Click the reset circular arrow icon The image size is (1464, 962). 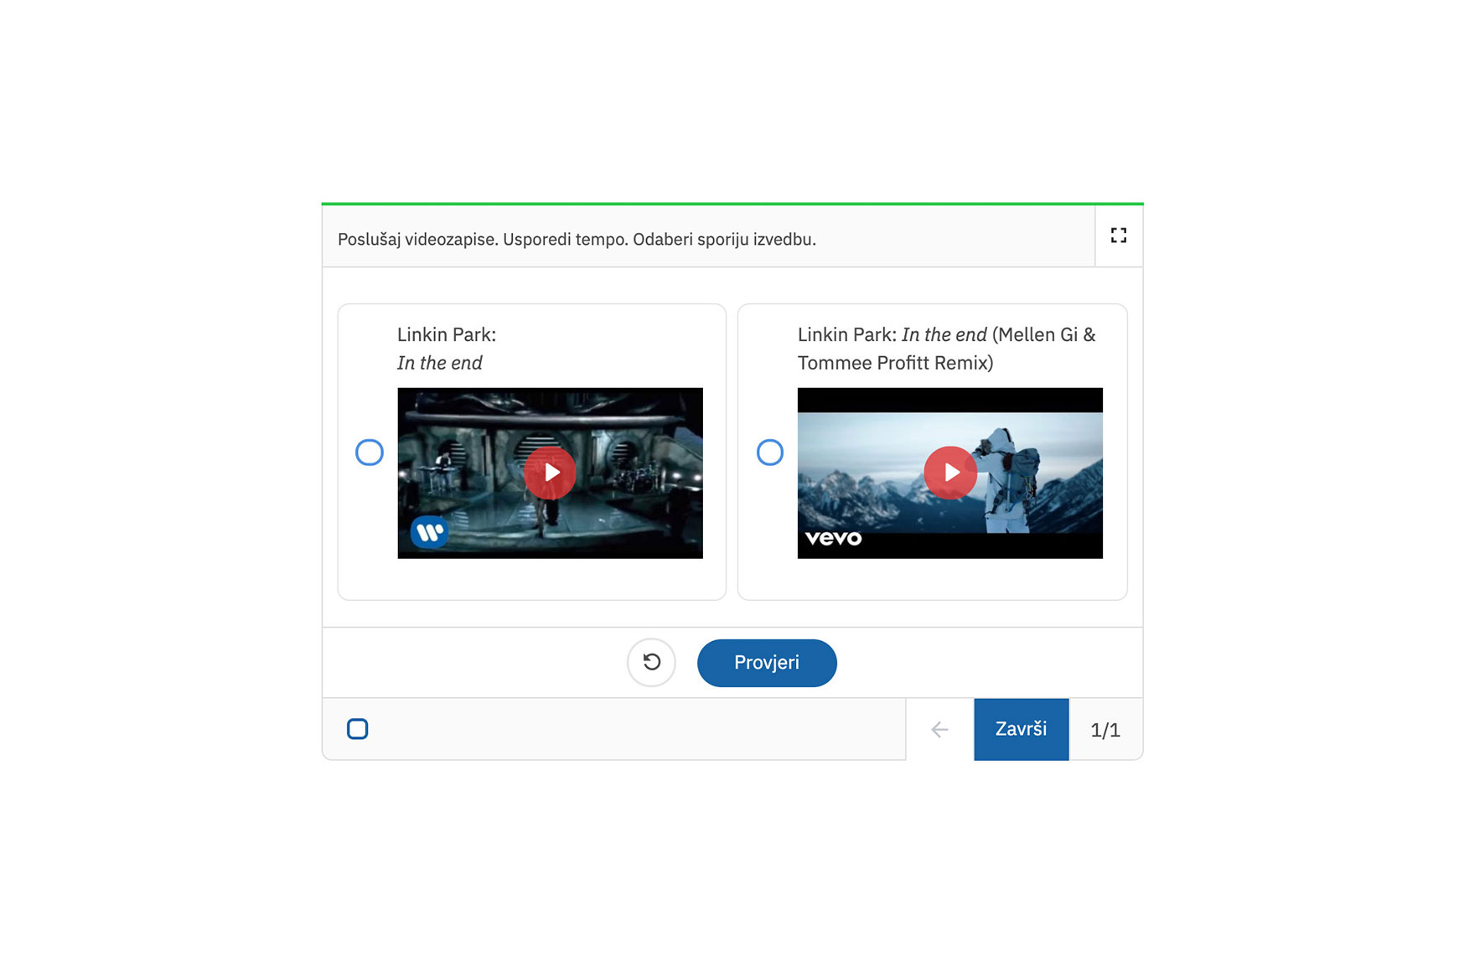[x=651, y=663]
